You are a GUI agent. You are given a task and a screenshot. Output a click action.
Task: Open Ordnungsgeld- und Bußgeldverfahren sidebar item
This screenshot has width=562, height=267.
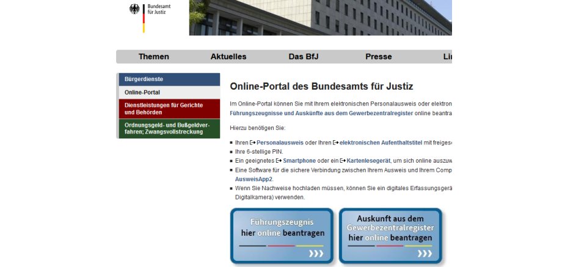pyautogui.click(x=169, y=128)
